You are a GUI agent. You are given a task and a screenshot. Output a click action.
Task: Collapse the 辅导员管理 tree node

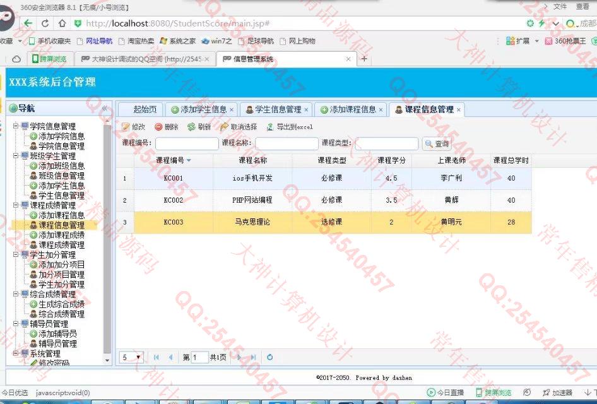(x=16, y=324)
